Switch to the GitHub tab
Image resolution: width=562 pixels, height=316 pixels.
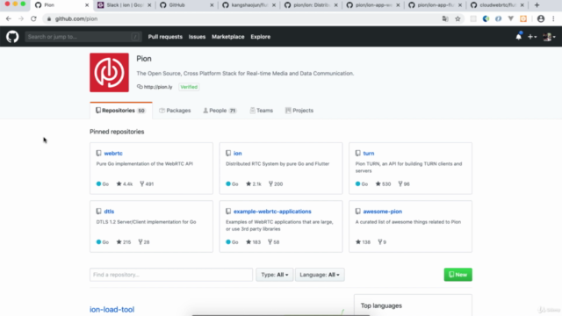tap(187, 5)
